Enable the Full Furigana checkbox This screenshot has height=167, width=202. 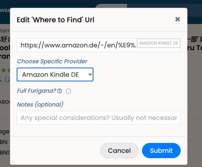coord(68,91)
